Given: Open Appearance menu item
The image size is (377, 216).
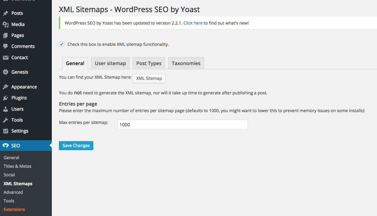Looking at the screenshot, I should (x=24, y=87).
